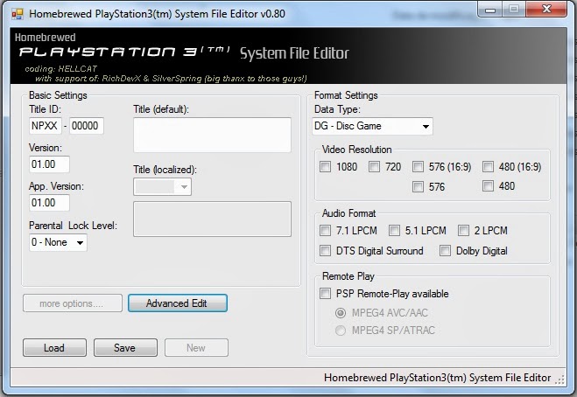Image resolution: width=577 pixels, height=397 pixels.
Task: Click the New button
Action: [x=196, y=347]
